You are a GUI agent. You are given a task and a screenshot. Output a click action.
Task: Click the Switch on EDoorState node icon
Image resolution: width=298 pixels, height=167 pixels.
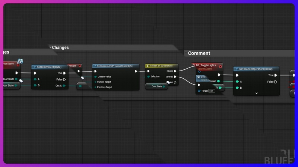pos(148,66)
